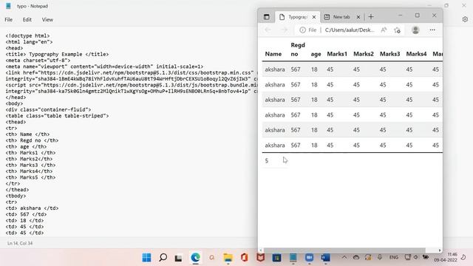473x266 pixels.
Task: Open notification moon icon in tray
Action: point(463,257)
